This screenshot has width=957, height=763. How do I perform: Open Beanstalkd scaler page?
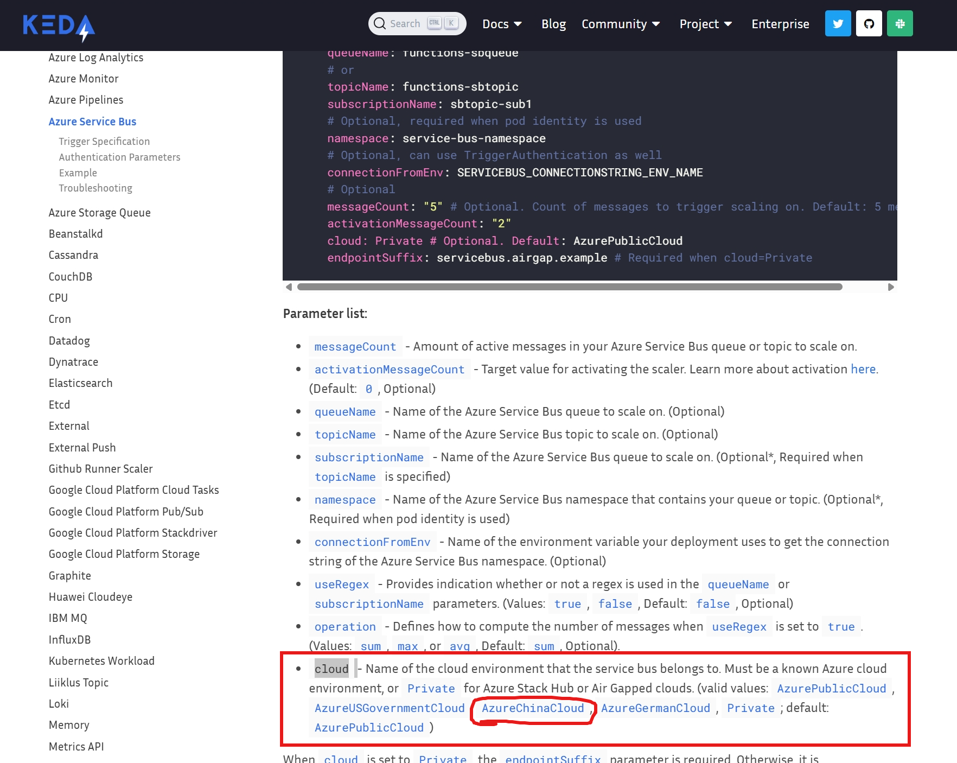click(75, 234)
